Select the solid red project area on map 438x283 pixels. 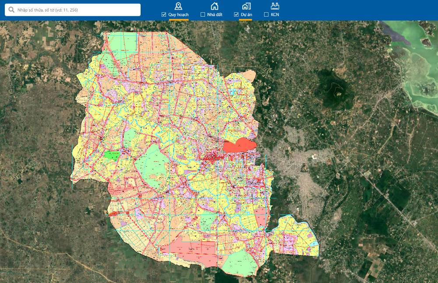click(239, 145)
